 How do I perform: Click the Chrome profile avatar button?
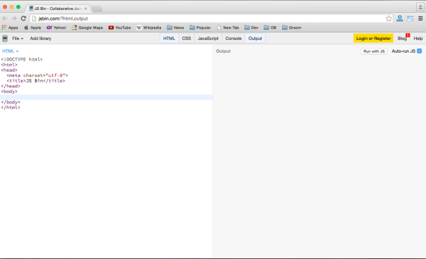click(x=420, y=7)
